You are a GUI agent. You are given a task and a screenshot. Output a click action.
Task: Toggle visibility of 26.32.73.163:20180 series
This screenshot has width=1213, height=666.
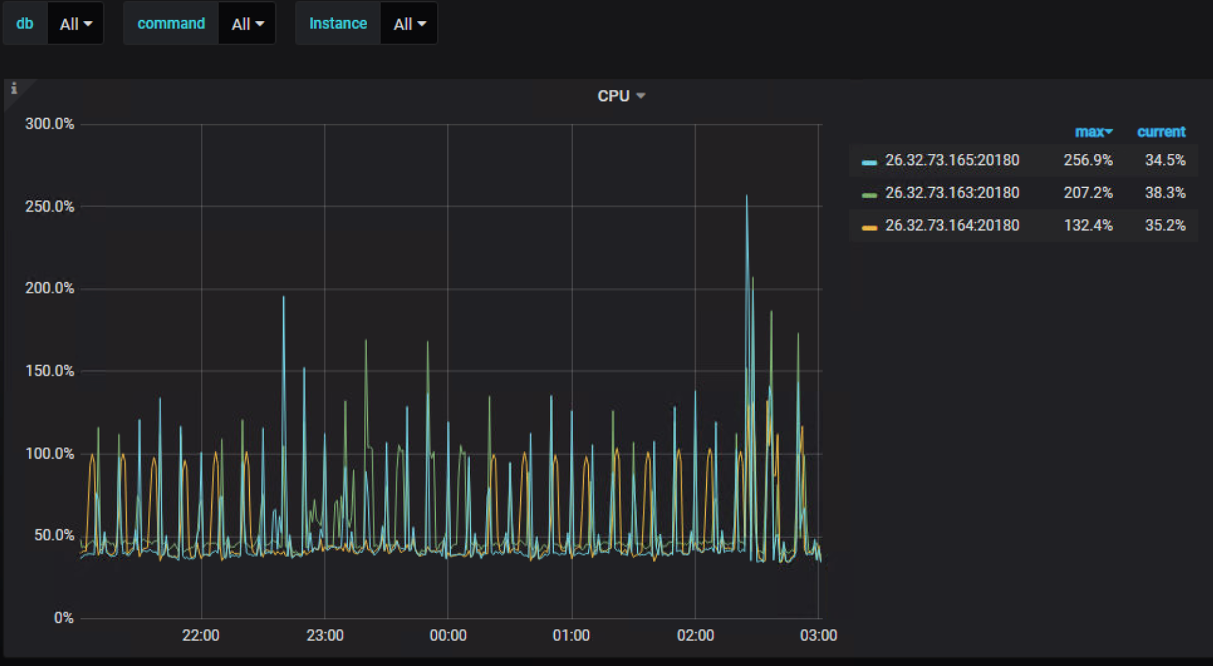tap(952, 193)
